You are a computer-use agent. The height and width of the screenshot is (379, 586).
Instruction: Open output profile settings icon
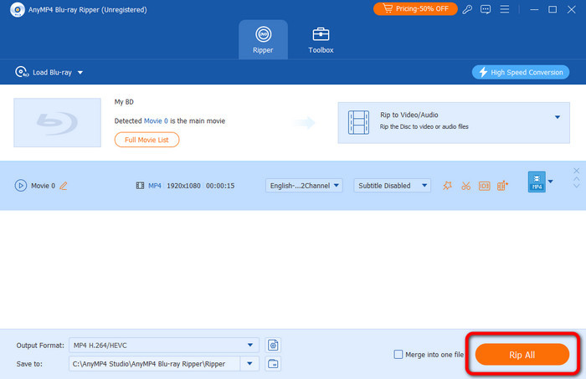[x=273, y=346]
